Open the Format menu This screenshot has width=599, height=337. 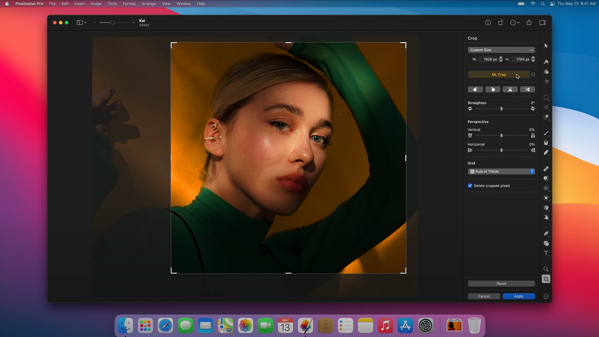click(x=129, y=4)
